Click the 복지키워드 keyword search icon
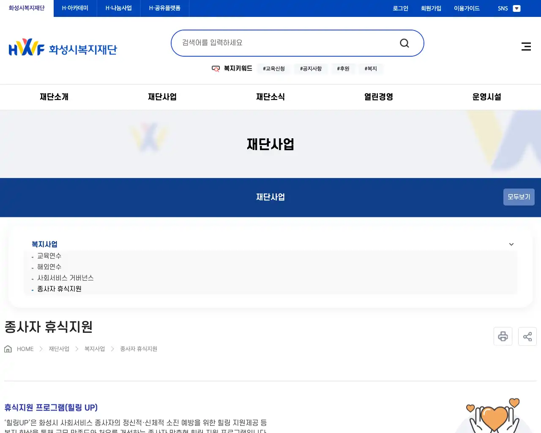This screenshot has width=541, height=433. pyautogui.click(x=216, y=69)
